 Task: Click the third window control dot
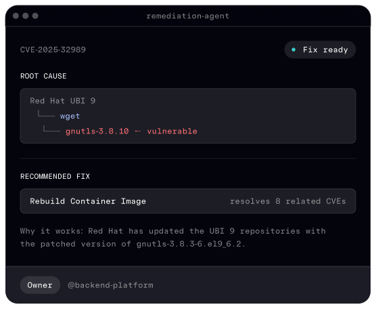click(x=35, y=16)
